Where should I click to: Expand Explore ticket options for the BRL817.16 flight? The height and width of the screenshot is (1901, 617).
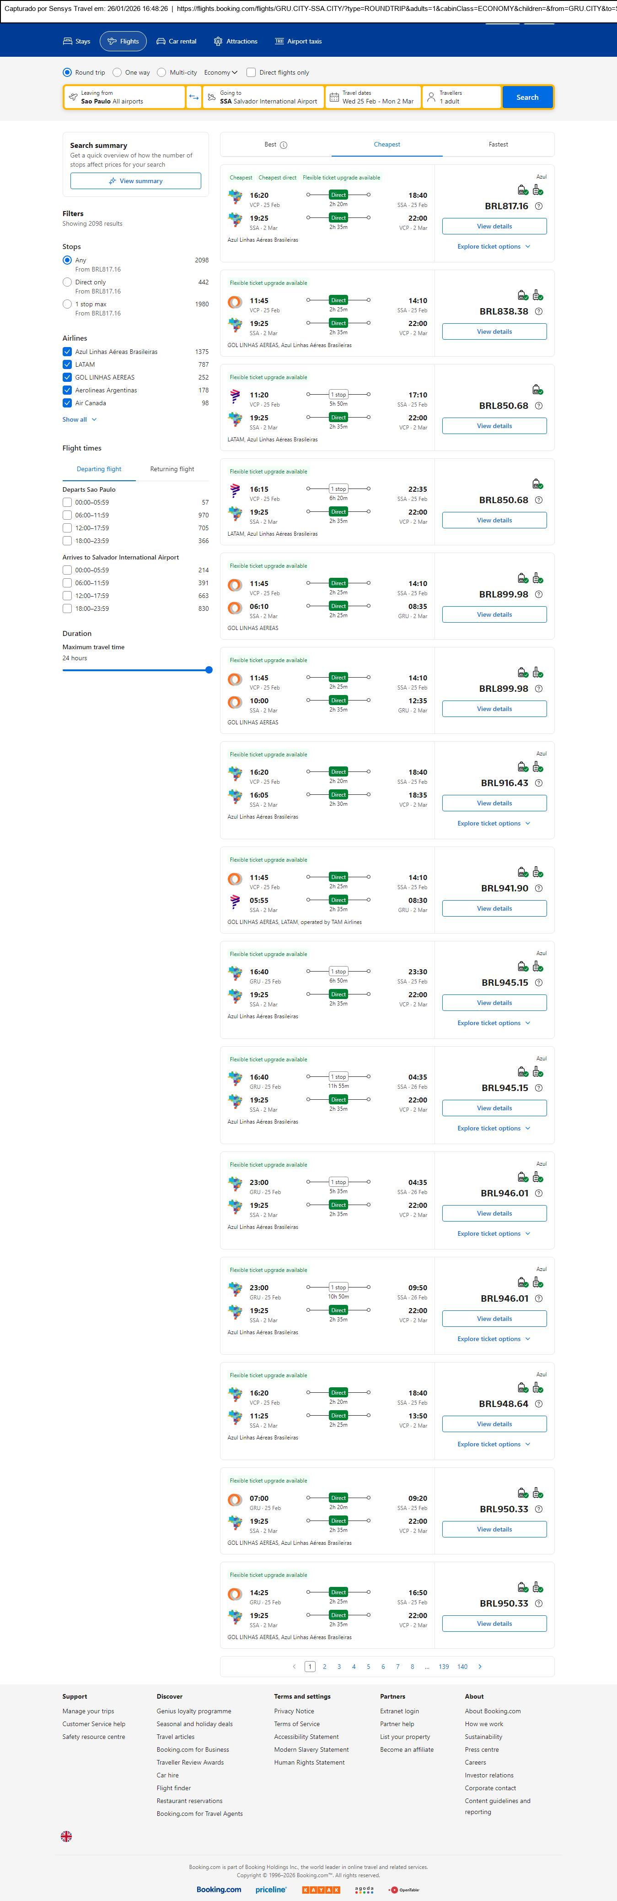coord(493,246)
